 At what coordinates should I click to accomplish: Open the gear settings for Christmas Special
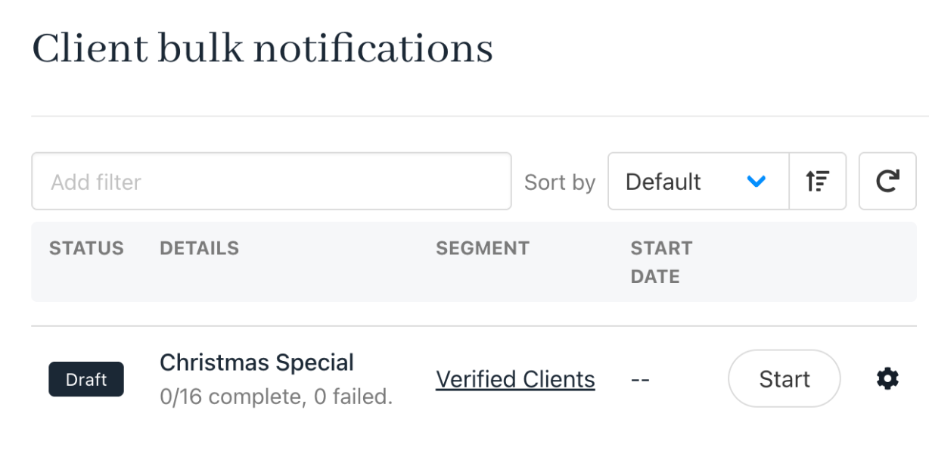point(887,378)
